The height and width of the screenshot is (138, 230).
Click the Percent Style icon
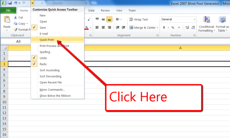(173, 27)
